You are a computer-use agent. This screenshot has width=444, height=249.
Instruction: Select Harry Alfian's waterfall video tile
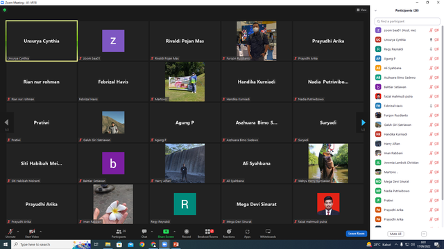click(x=185, y=163)
